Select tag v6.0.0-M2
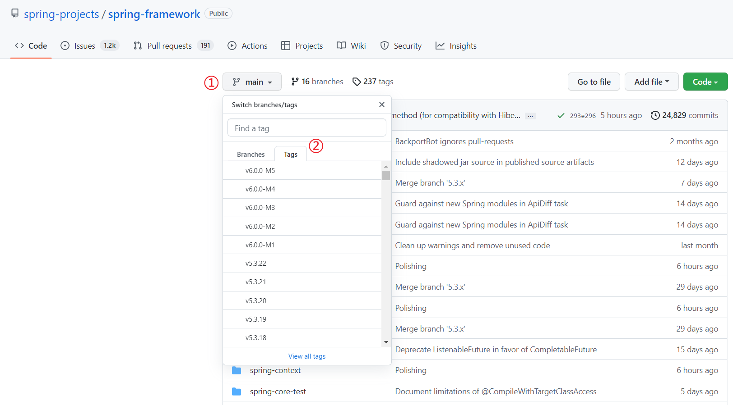The height and width of the screenshot is (405, 733). 302,226
